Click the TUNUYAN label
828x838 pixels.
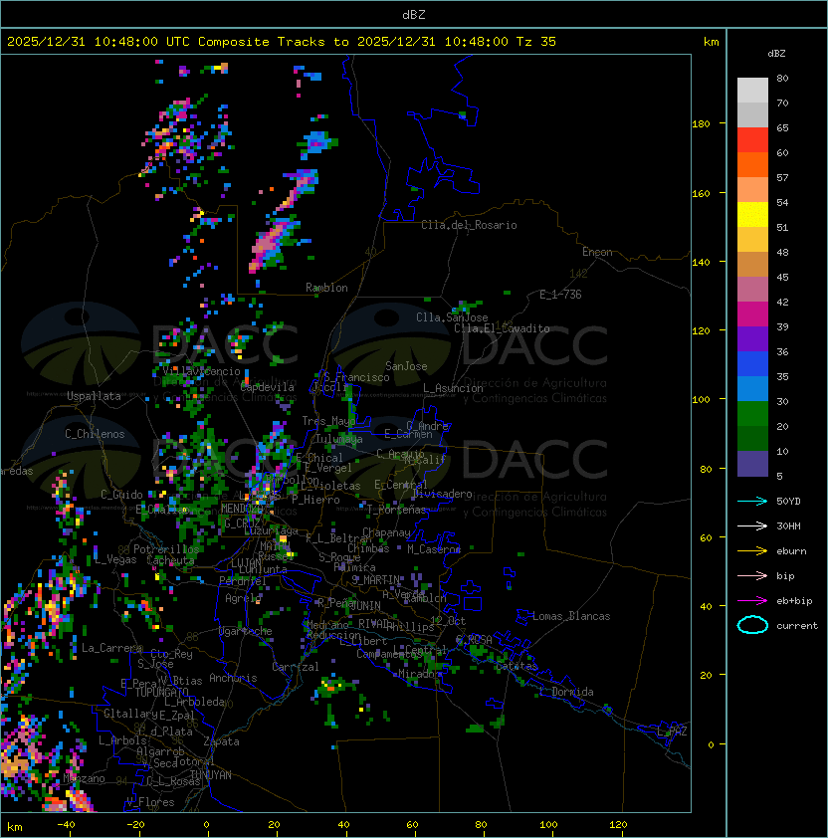211,775
